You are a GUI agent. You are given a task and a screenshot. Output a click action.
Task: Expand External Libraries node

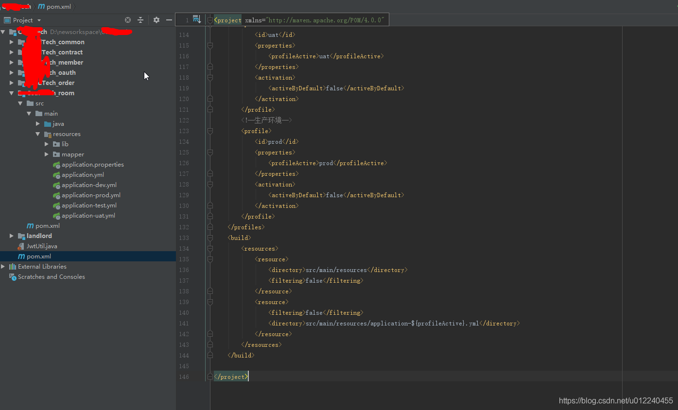tap(3, 266)
